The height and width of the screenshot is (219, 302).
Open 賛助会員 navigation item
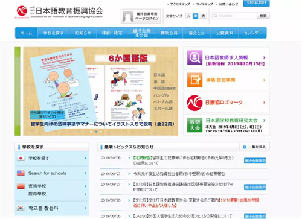(169, 33)
